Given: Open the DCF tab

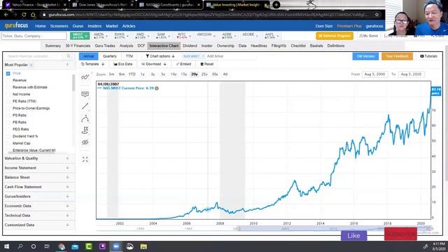Looking at the screenshot, I should [141, 45].
